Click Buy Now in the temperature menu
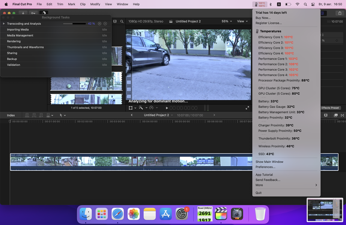Image resolution: width=346 pixels, height=225 pixels. [x=263, y=18]
